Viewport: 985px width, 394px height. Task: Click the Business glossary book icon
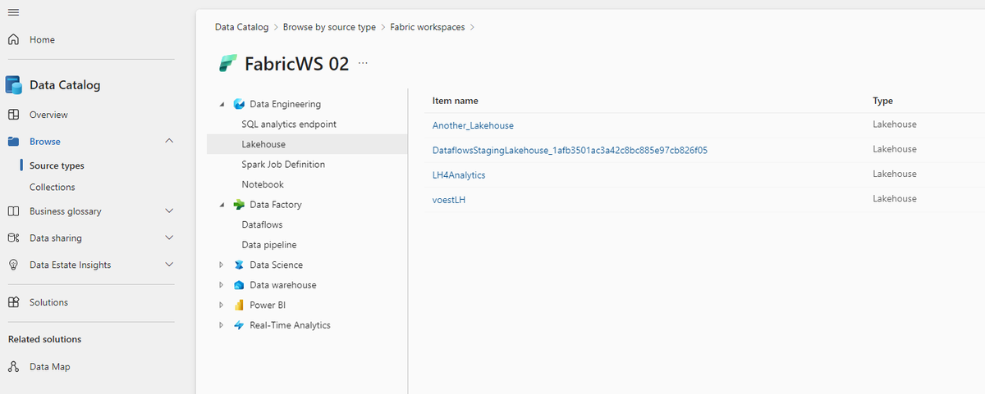13,211
